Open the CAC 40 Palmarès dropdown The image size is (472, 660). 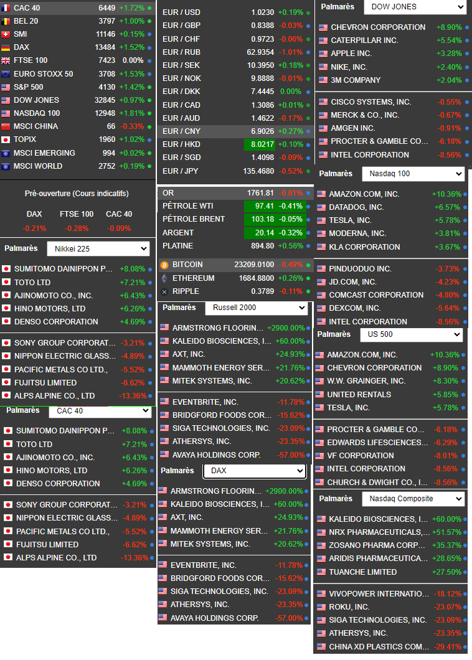click(x=100, y=411)
